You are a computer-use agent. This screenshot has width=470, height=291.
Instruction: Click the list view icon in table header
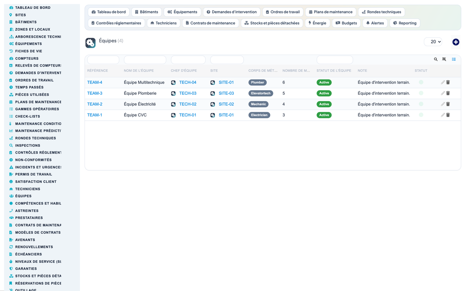pyautogui.click(x=454, y=60)
